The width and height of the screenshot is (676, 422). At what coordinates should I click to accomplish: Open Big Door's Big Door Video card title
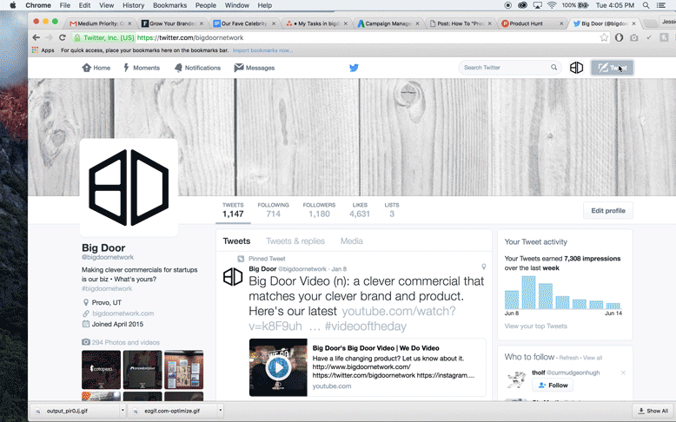point(376,348)
